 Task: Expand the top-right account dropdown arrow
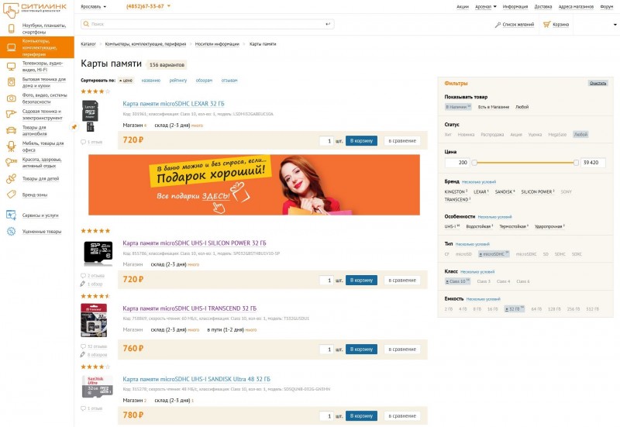(x=615, y=25)
